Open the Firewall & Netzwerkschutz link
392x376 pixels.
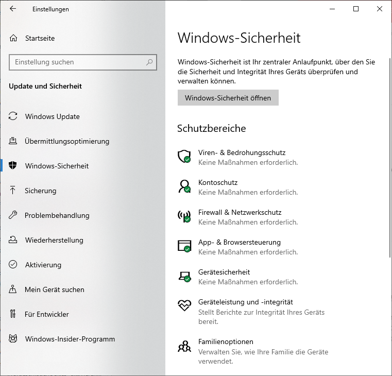pos(240,213)
